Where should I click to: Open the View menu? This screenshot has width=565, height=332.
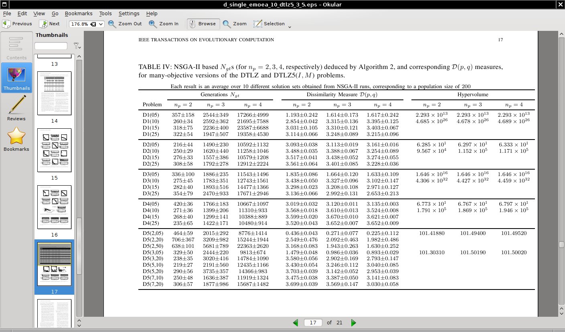click(x=39, y=14)
